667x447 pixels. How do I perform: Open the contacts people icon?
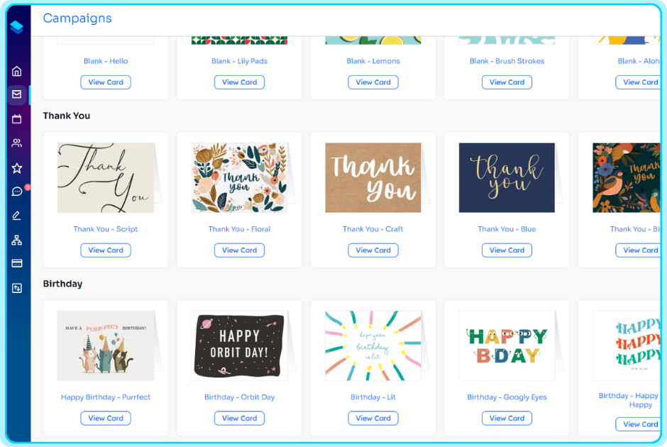[x=16, y=143]
